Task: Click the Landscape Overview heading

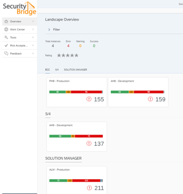Action: click(x=62, y=19)
